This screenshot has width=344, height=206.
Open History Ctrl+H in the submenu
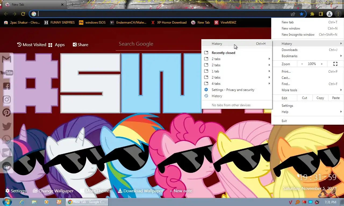[x=237, y=43]
